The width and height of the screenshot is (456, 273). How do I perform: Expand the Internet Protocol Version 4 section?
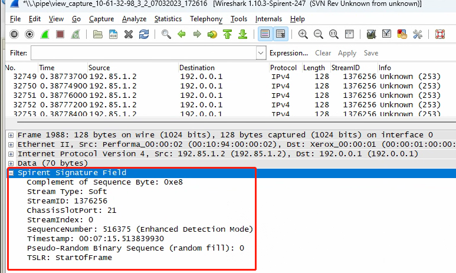(x=11, y=154)
